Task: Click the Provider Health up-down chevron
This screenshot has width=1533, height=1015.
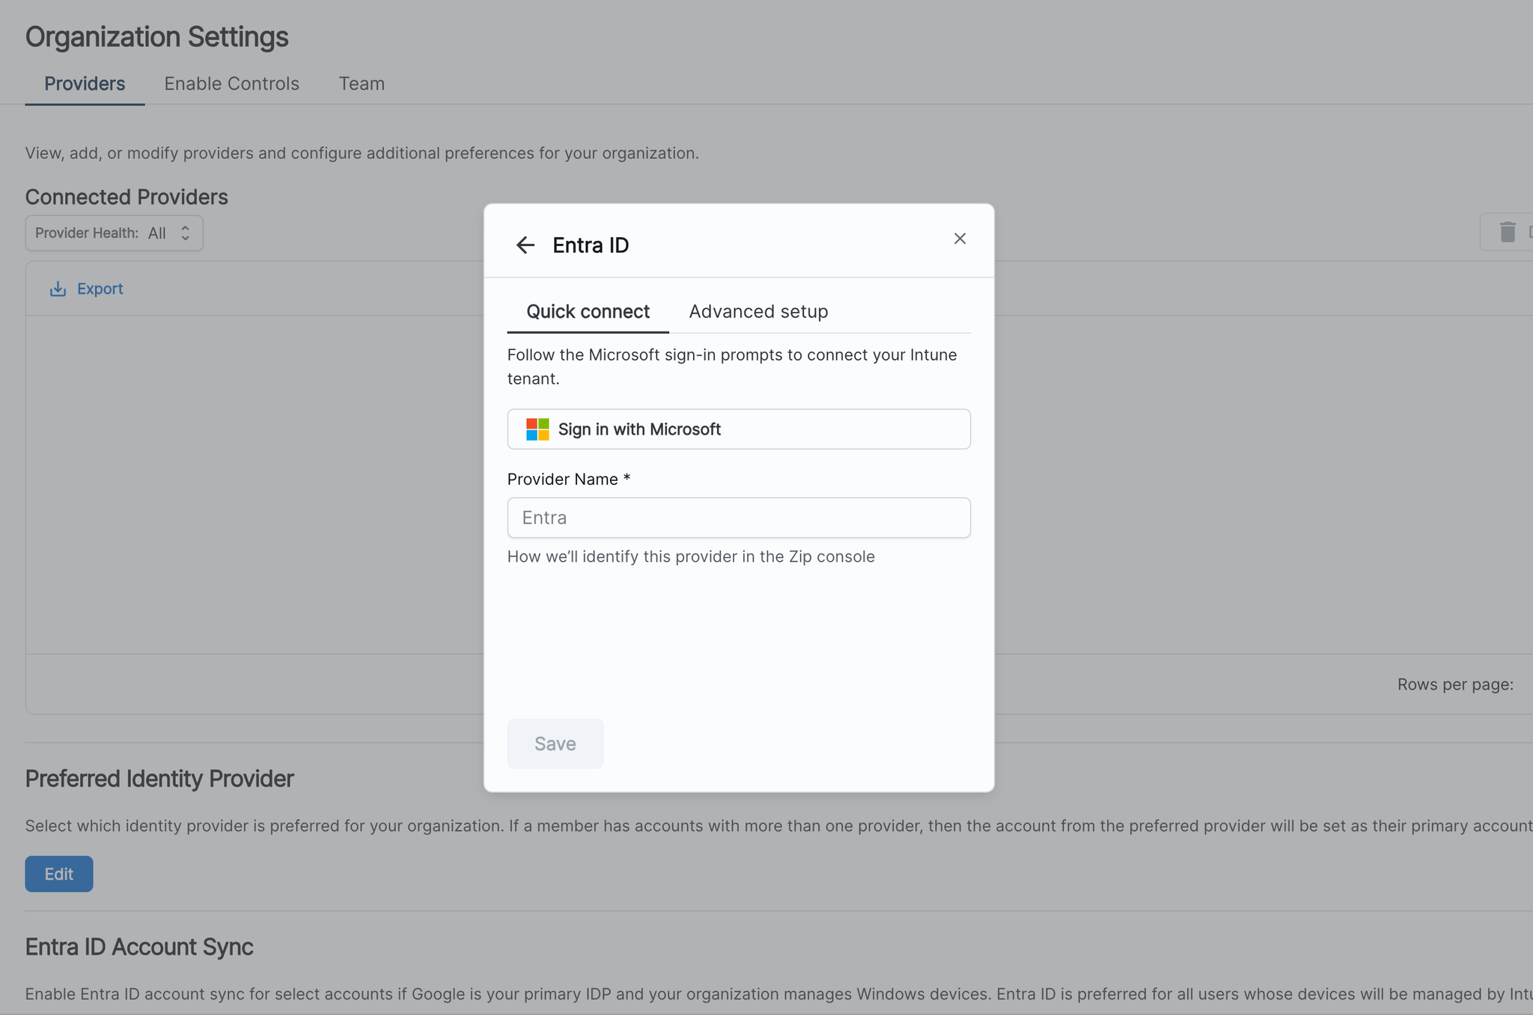Action: [185, 233]
